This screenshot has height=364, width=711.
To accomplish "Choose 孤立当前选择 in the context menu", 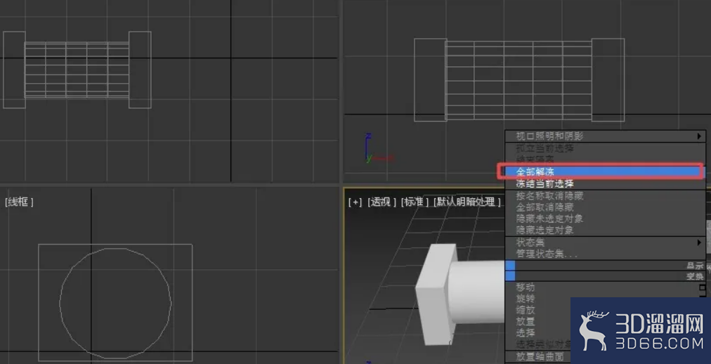I will tap(605, 148).
